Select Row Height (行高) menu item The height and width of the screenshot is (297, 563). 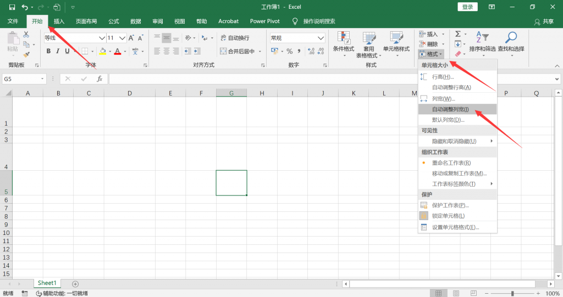coord(457,77)
